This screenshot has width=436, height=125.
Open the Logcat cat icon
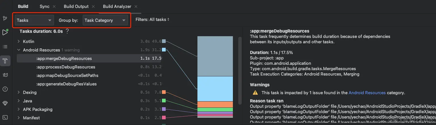[x=5, y=75]
